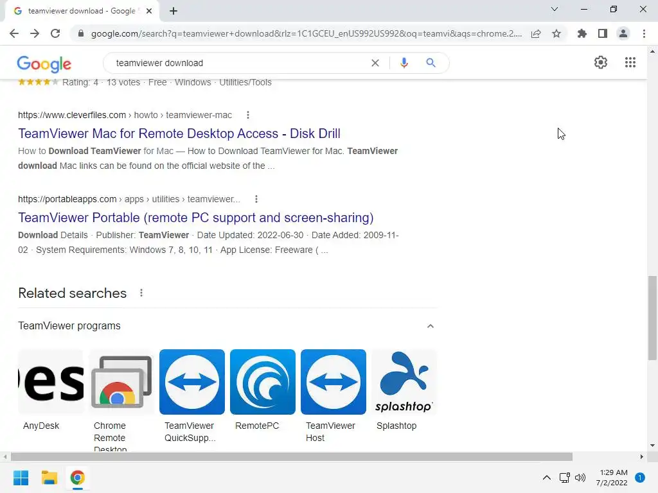The height and width of the screenshot is (493, 658).
Task: Open Chrome three-dot menu
Action: coord(644,33)
